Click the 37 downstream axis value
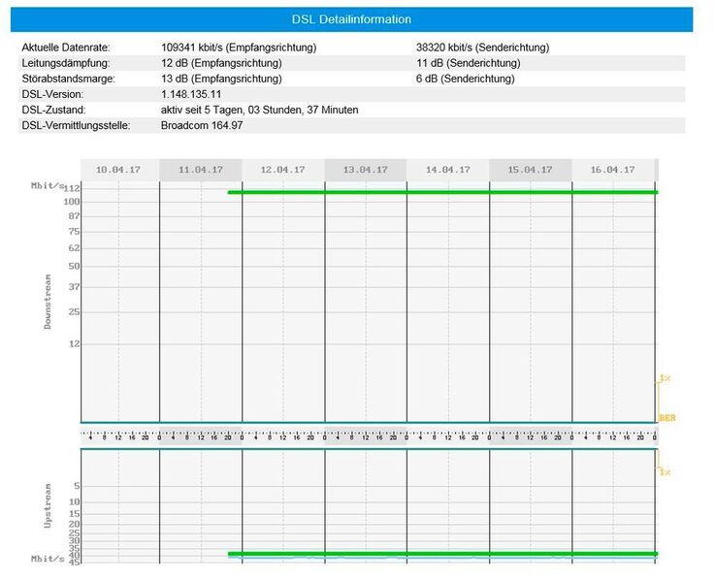This screenshot has height=582, width=715. coord(75,287)
